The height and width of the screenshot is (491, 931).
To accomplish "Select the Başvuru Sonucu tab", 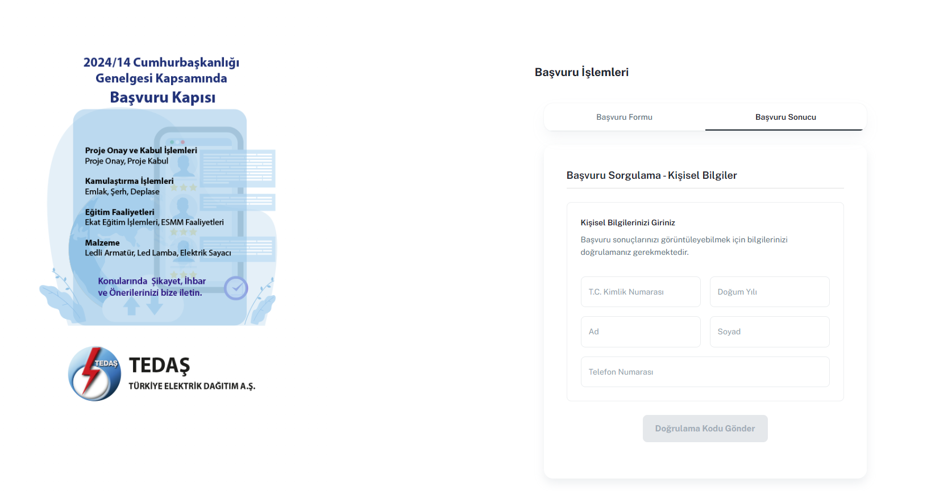I will (785, 117).
